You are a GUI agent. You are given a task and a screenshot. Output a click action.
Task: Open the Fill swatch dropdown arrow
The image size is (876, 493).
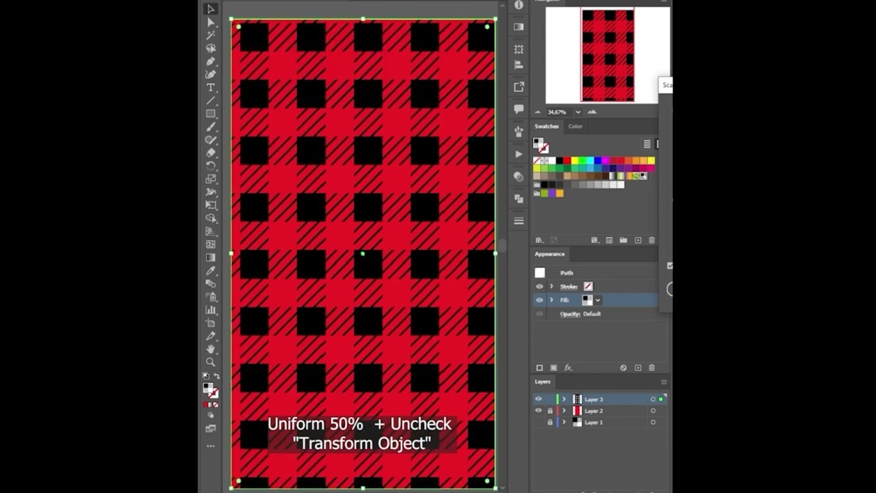(598, 300)
